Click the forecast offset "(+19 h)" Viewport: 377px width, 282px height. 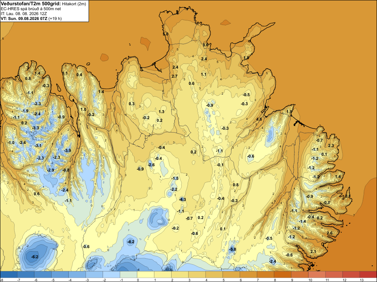(55, 18)
